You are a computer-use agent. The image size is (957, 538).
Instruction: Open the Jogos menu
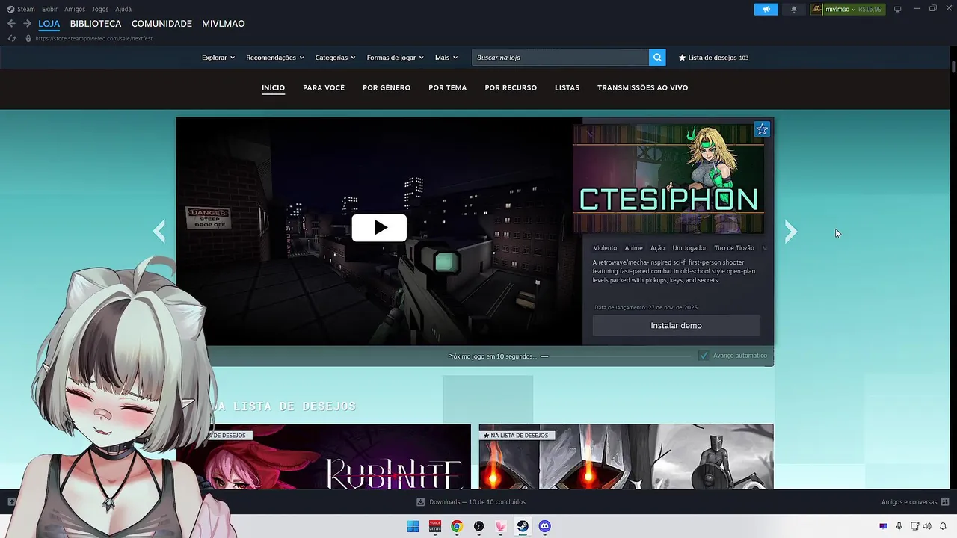click(100, 10)
